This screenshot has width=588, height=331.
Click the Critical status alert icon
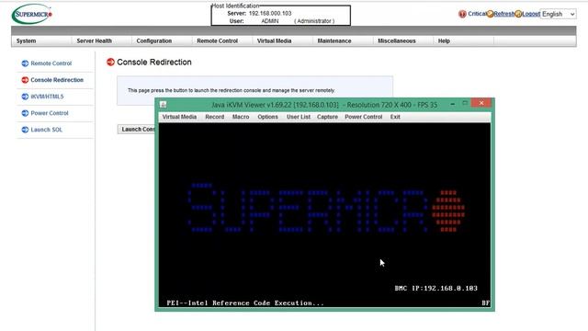(x=462, y=14)
